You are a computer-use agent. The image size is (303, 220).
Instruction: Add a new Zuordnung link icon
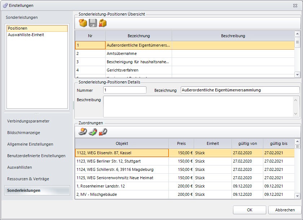click(83, 132)
